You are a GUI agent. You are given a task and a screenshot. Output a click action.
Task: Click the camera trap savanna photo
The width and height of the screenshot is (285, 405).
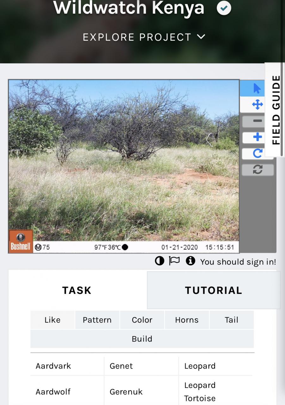point(124,160)
